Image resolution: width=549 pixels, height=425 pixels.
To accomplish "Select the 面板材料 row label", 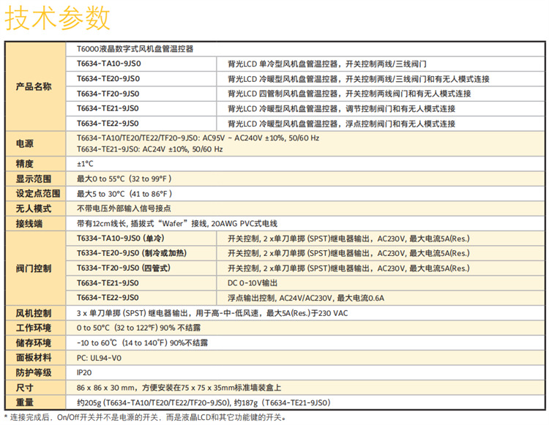I will pos(34,358).
